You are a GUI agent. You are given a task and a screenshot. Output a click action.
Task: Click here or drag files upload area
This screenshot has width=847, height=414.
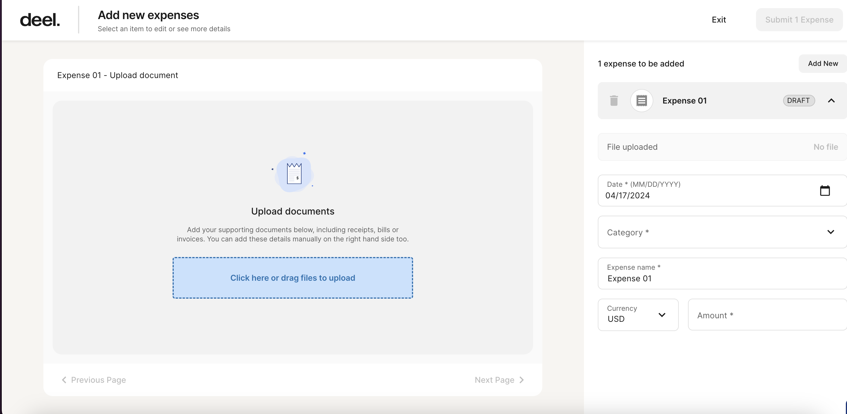tap(293, 278)
